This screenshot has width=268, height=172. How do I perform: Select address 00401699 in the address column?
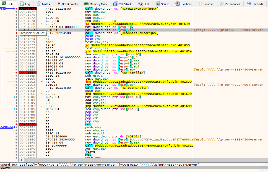click(27, 48)
